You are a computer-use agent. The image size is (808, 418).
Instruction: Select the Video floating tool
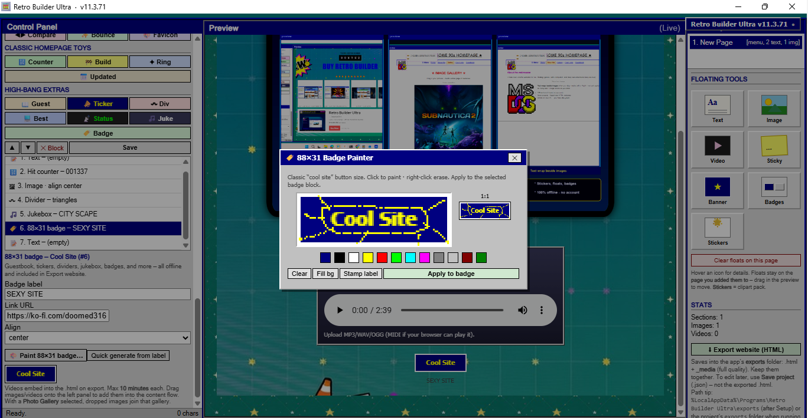pyautogui.click(x=718, y=149)
